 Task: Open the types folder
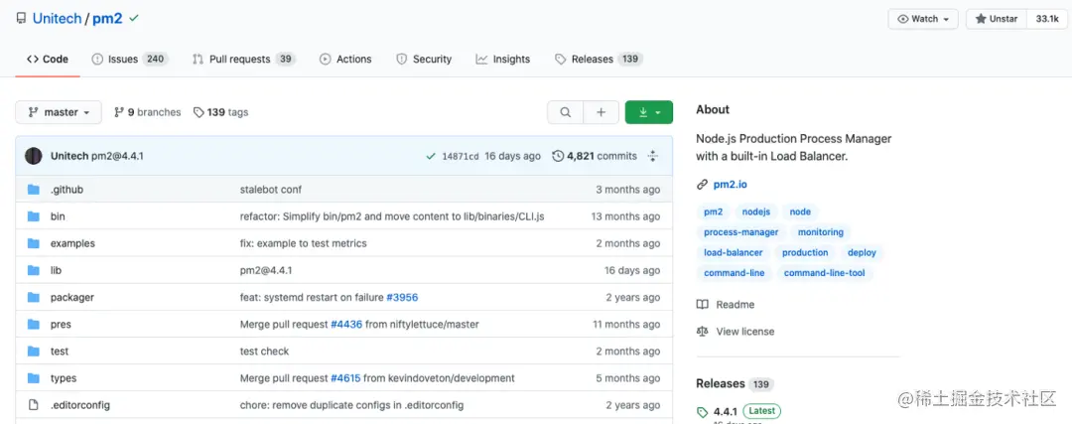coord(64,378)
